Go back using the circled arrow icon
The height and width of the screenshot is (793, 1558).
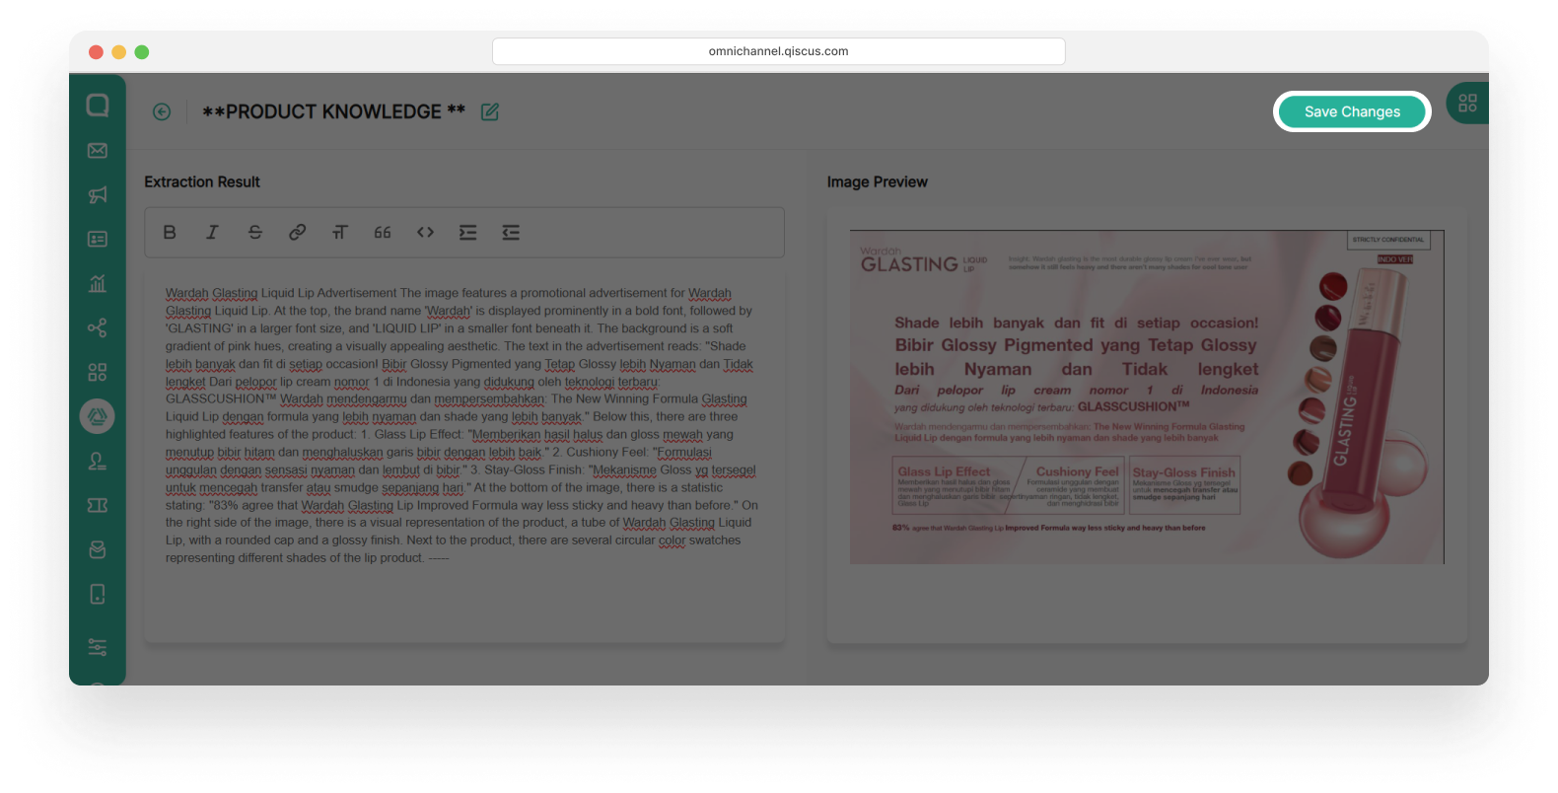(x=162, y=112)
